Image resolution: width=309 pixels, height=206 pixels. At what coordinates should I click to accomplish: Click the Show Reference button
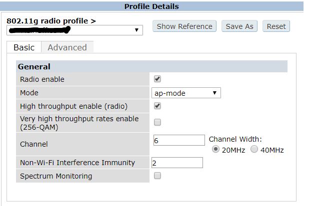coord(184,26)
